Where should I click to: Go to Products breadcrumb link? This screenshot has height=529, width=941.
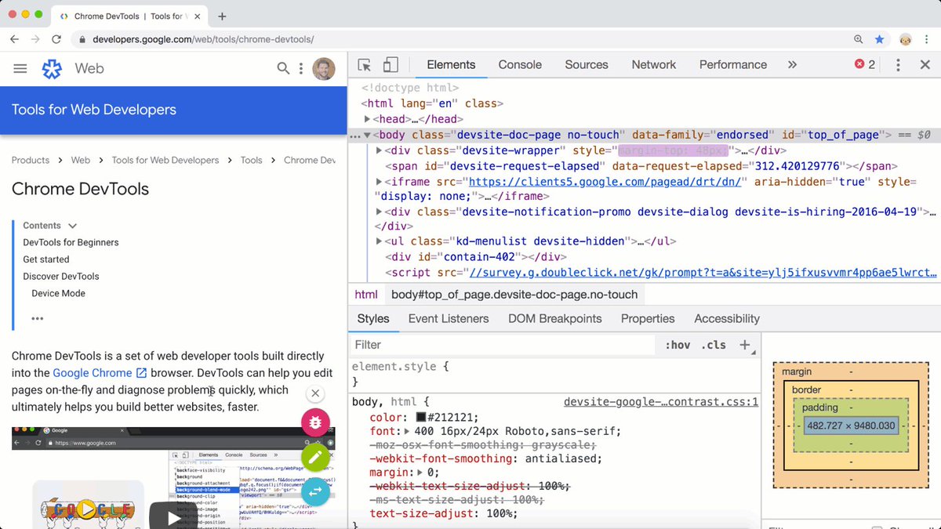31,160
